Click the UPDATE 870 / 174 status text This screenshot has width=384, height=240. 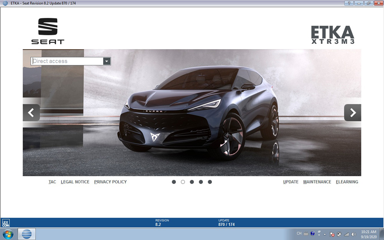227,222
